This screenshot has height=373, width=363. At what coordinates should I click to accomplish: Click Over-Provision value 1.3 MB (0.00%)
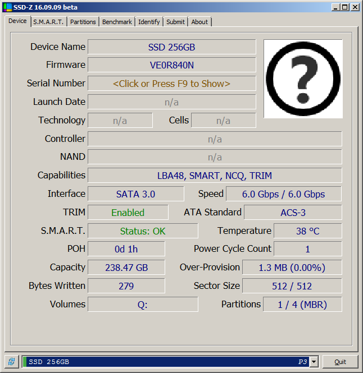(292, 268)
